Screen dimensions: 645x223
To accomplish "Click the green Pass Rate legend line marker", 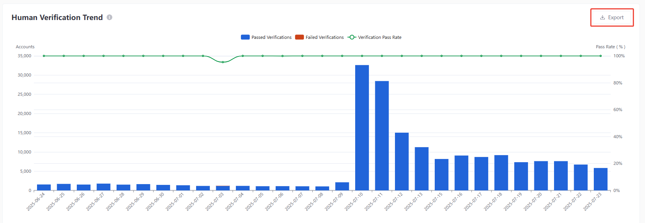I will (352, 37).
